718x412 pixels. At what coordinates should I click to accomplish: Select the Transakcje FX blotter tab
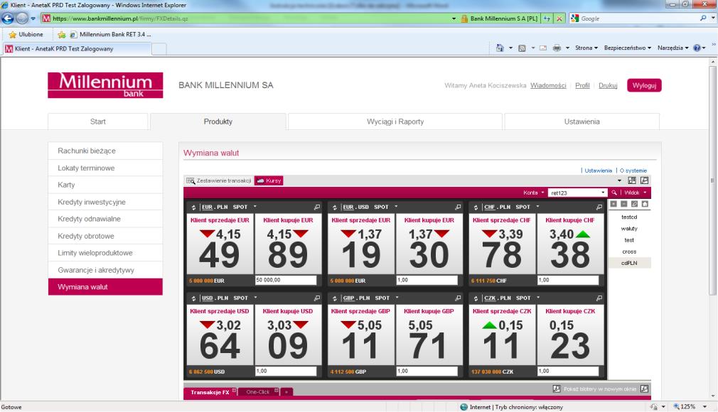click(x=210, y=392)
